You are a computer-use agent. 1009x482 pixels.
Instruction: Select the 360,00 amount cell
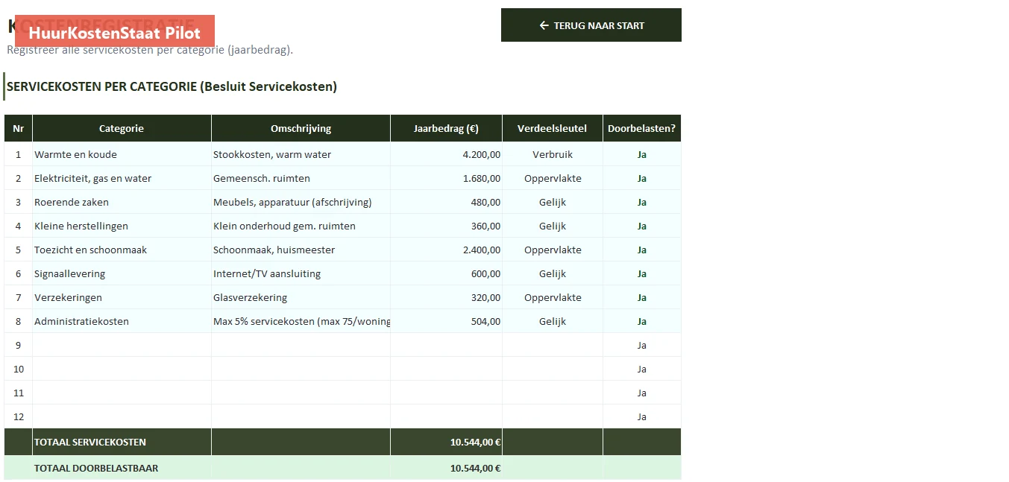click(x=446, y=226)
